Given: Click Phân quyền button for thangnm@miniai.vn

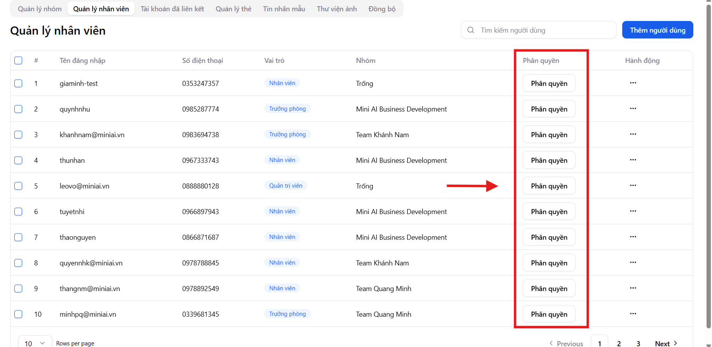Looking at the screenshot, I should point(549,288).
